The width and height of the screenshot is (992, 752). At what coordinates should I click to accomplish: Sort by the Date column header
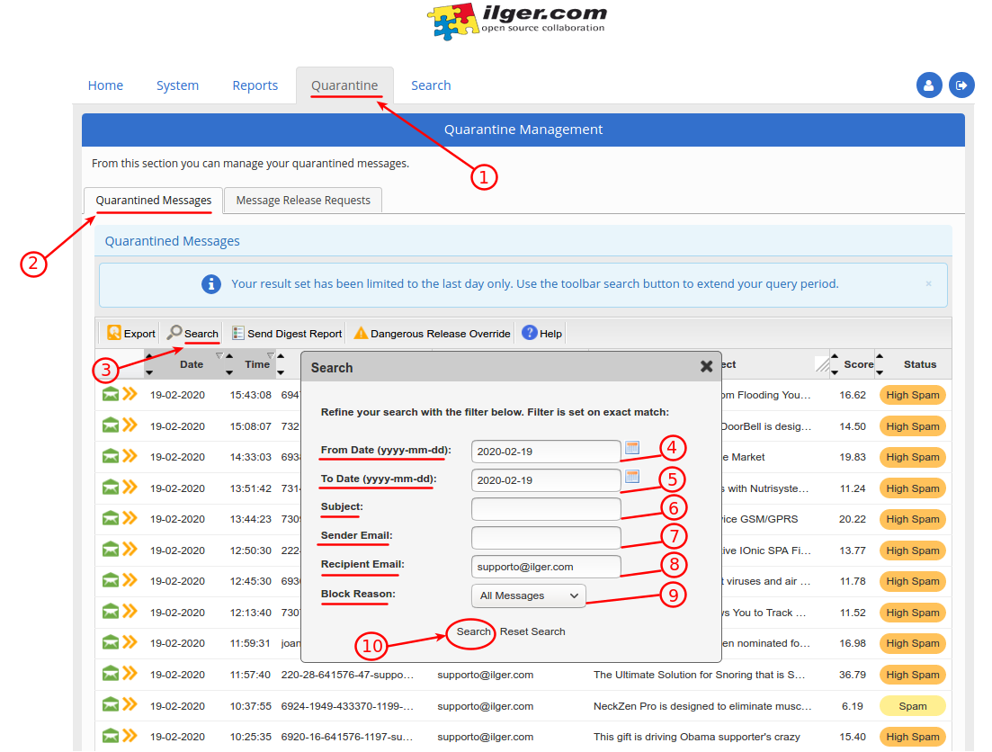[191, 364]
